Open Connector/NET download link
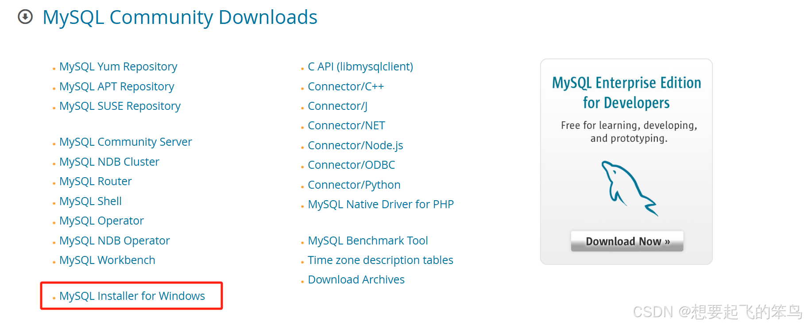804x326 pixels. [346, 125]
